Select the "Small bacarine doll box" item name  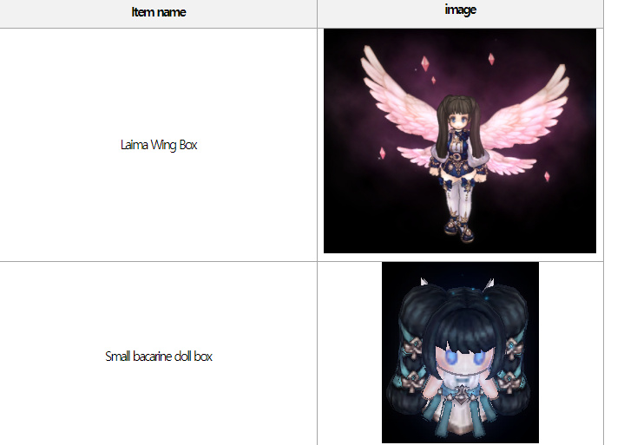159,356
